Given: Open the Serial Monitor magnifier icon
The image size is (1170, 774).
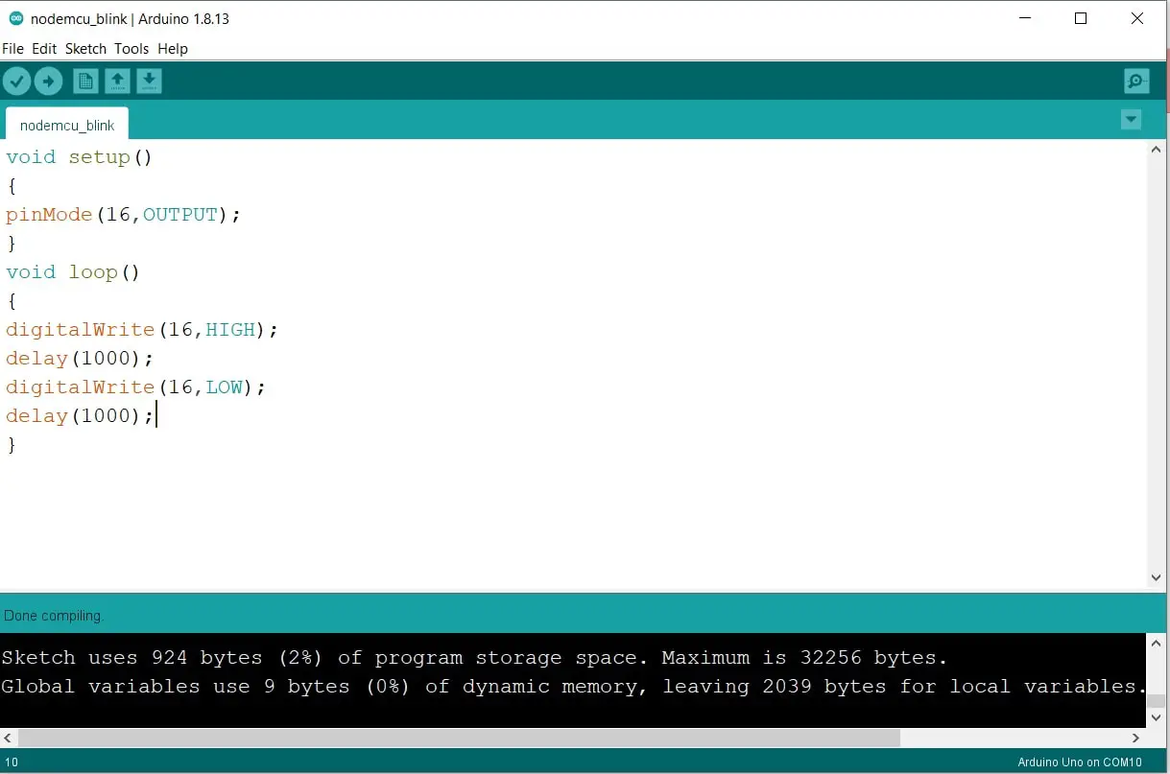Looking at the screenshot, I should [x=1136, y=82].
